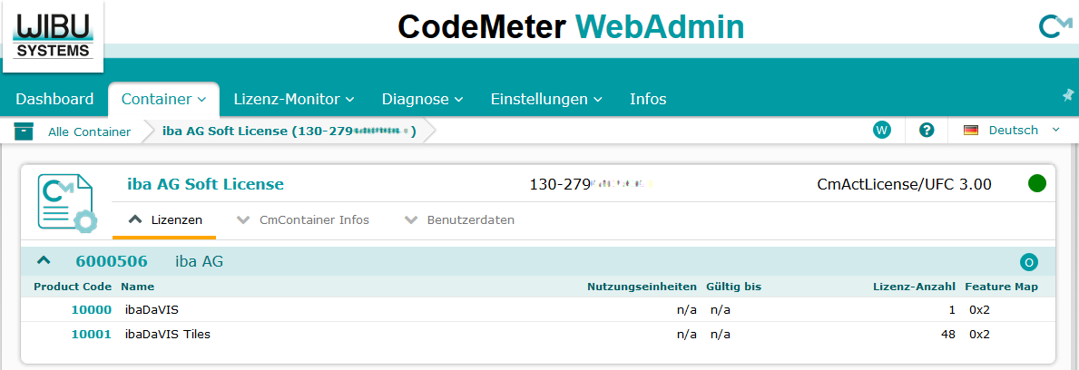The image size is (1079, 370).
Task: Open product code 10000 link
Action: pos(92,309)
